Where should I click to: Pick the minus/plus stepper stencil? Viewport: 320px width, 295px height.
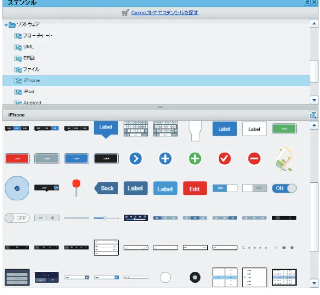tap(47, 218)
